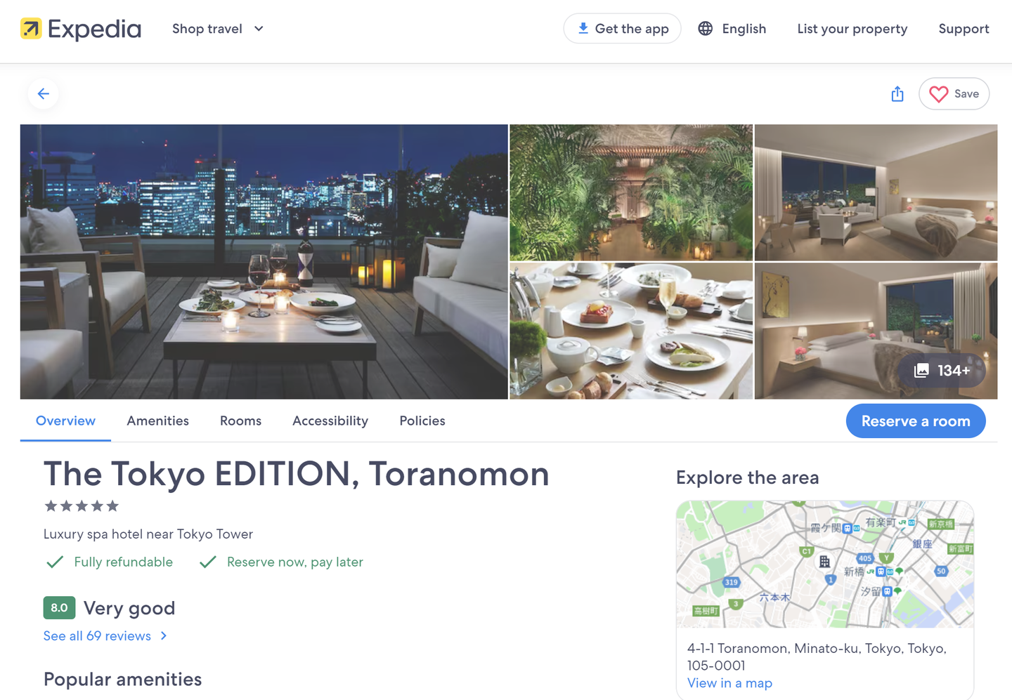Switch to the Amenities tab
Image resolution: width=1012 pixels, height=700 pixels.
click(x=157, y=421)
